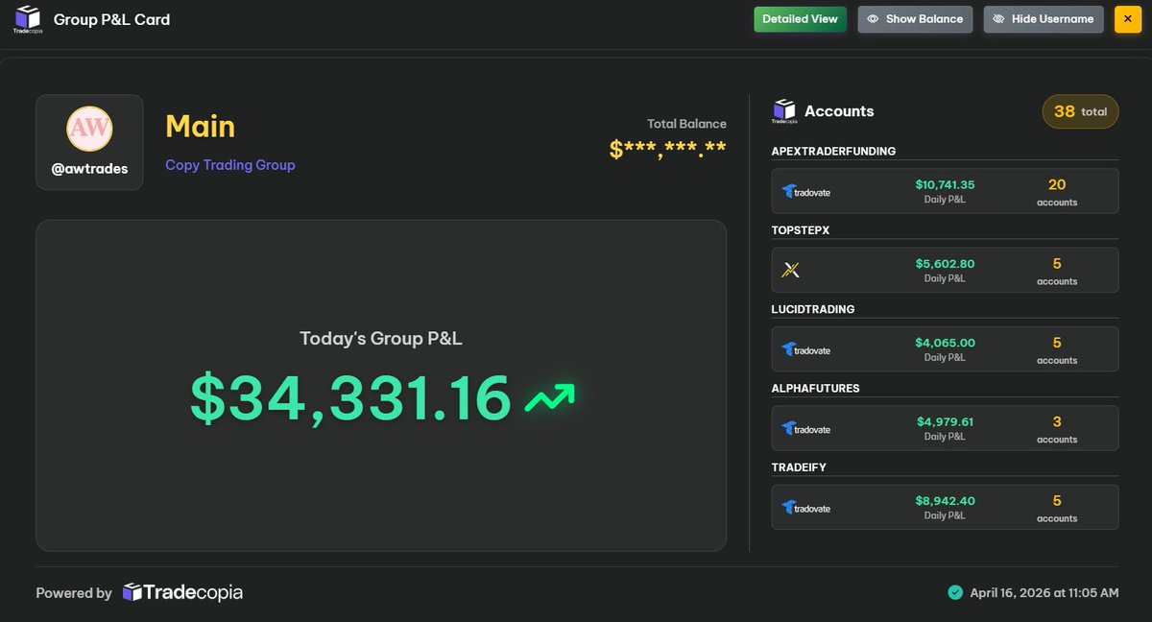Click the $4,979.61 Daily P&L value
This screenshot has width=1152, height=622.
945,421
